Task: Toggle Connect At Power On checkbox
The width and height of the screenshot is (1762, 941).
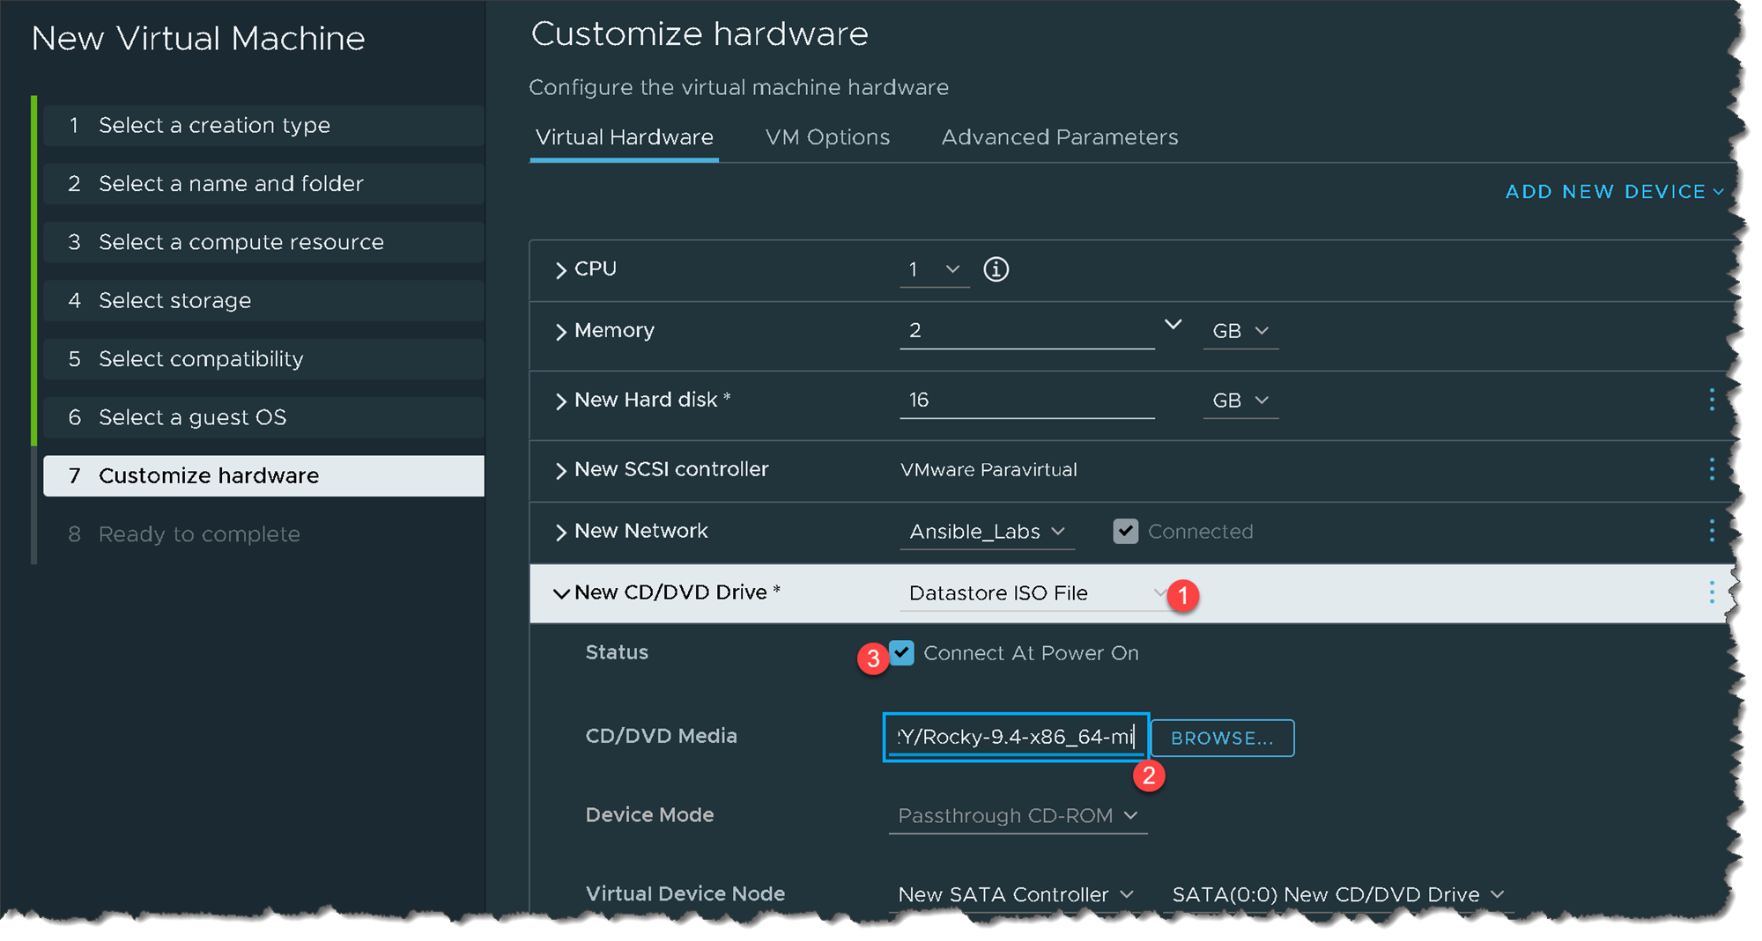Action: (901, 653)
